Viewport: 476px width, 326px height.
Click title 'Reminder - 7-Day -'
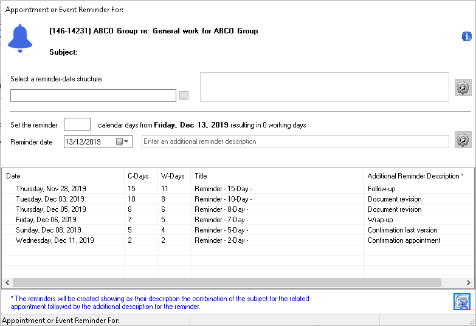(221, 220)
